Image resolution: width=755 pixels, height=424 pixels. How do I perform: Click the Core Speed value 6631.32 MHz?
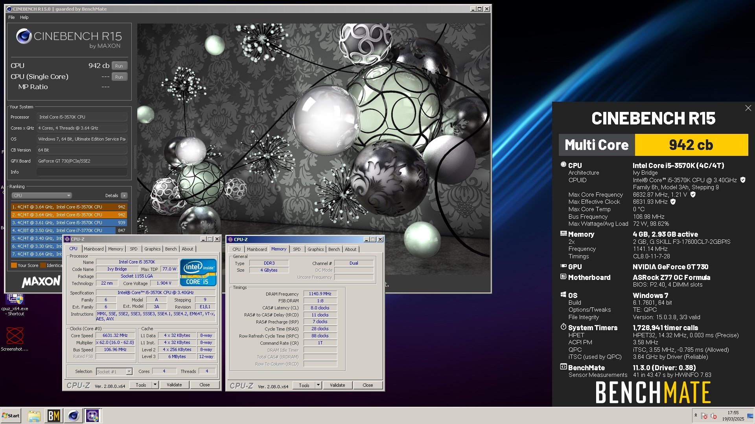pyautogui.click(x=115, y=336)
